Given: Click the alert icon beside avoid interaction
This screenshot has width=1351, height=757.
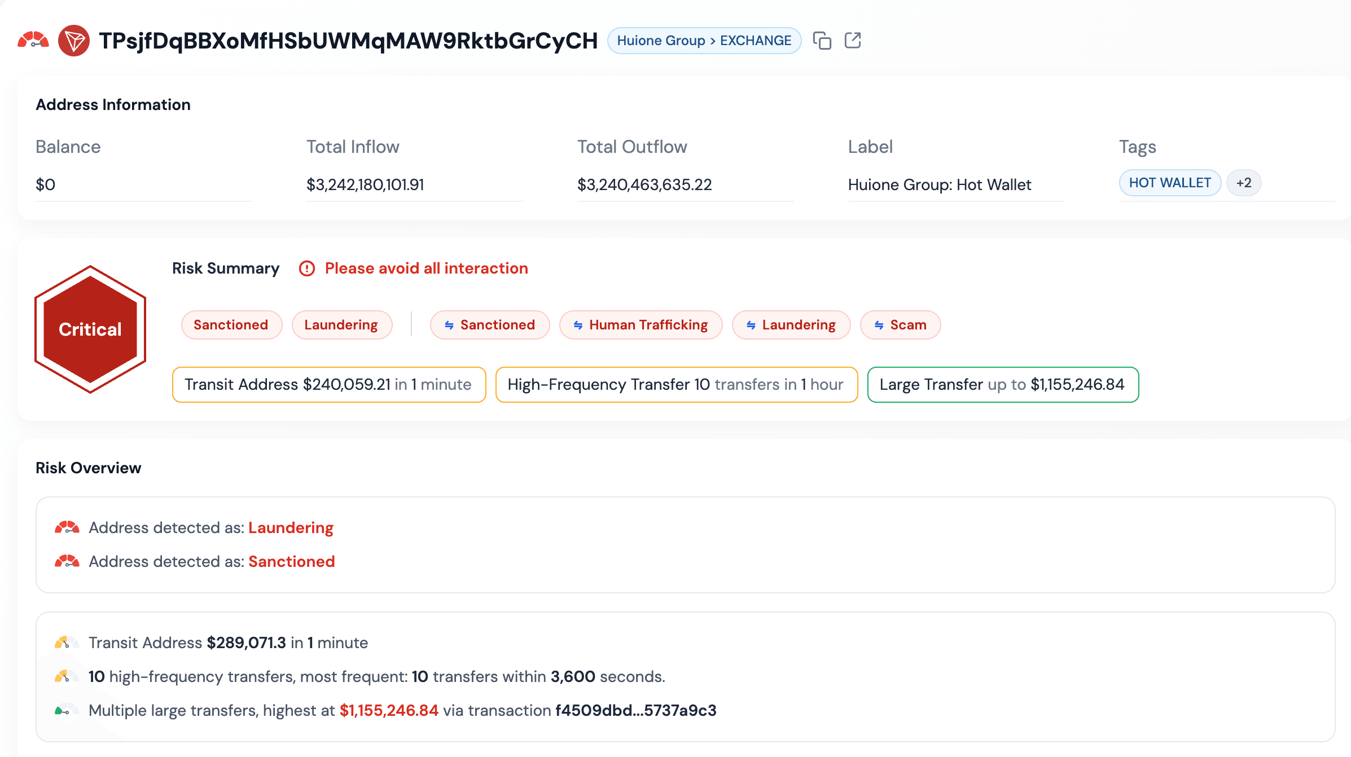Looking at the screenshot, I should [306, 269].
